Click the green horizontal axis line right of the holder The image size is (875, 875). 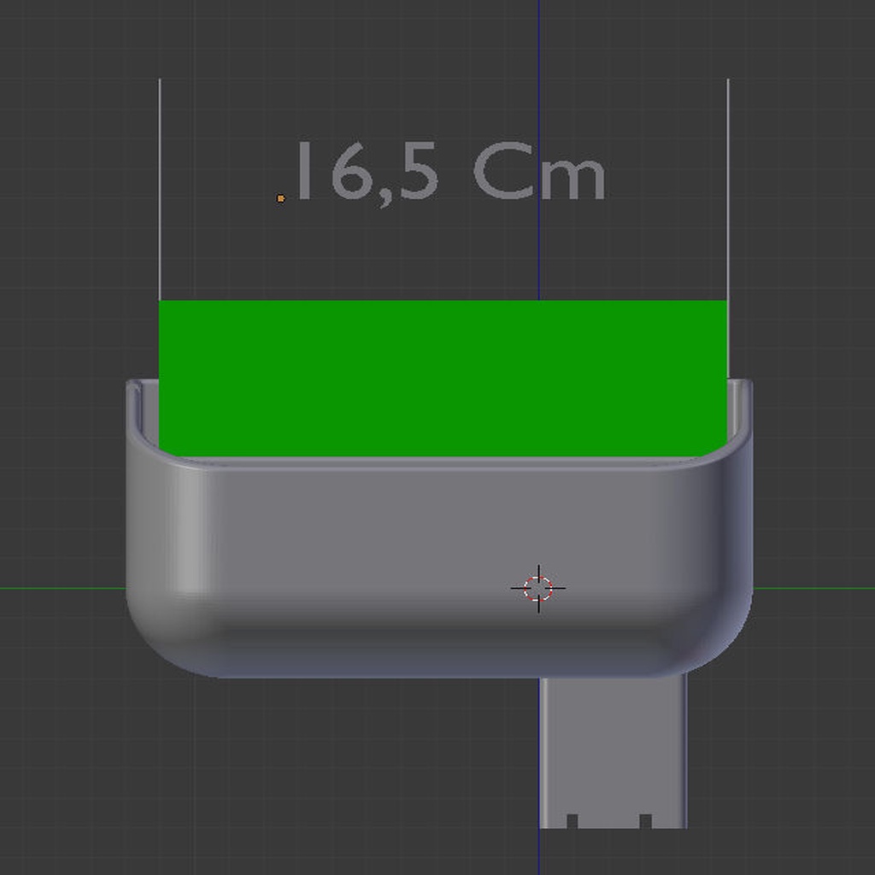[x=812, y=588]
